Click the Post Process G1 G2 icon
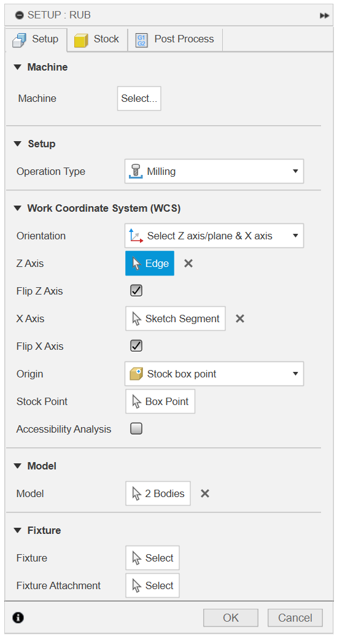This screenshot has width=337, height=637. click(141, 41)
